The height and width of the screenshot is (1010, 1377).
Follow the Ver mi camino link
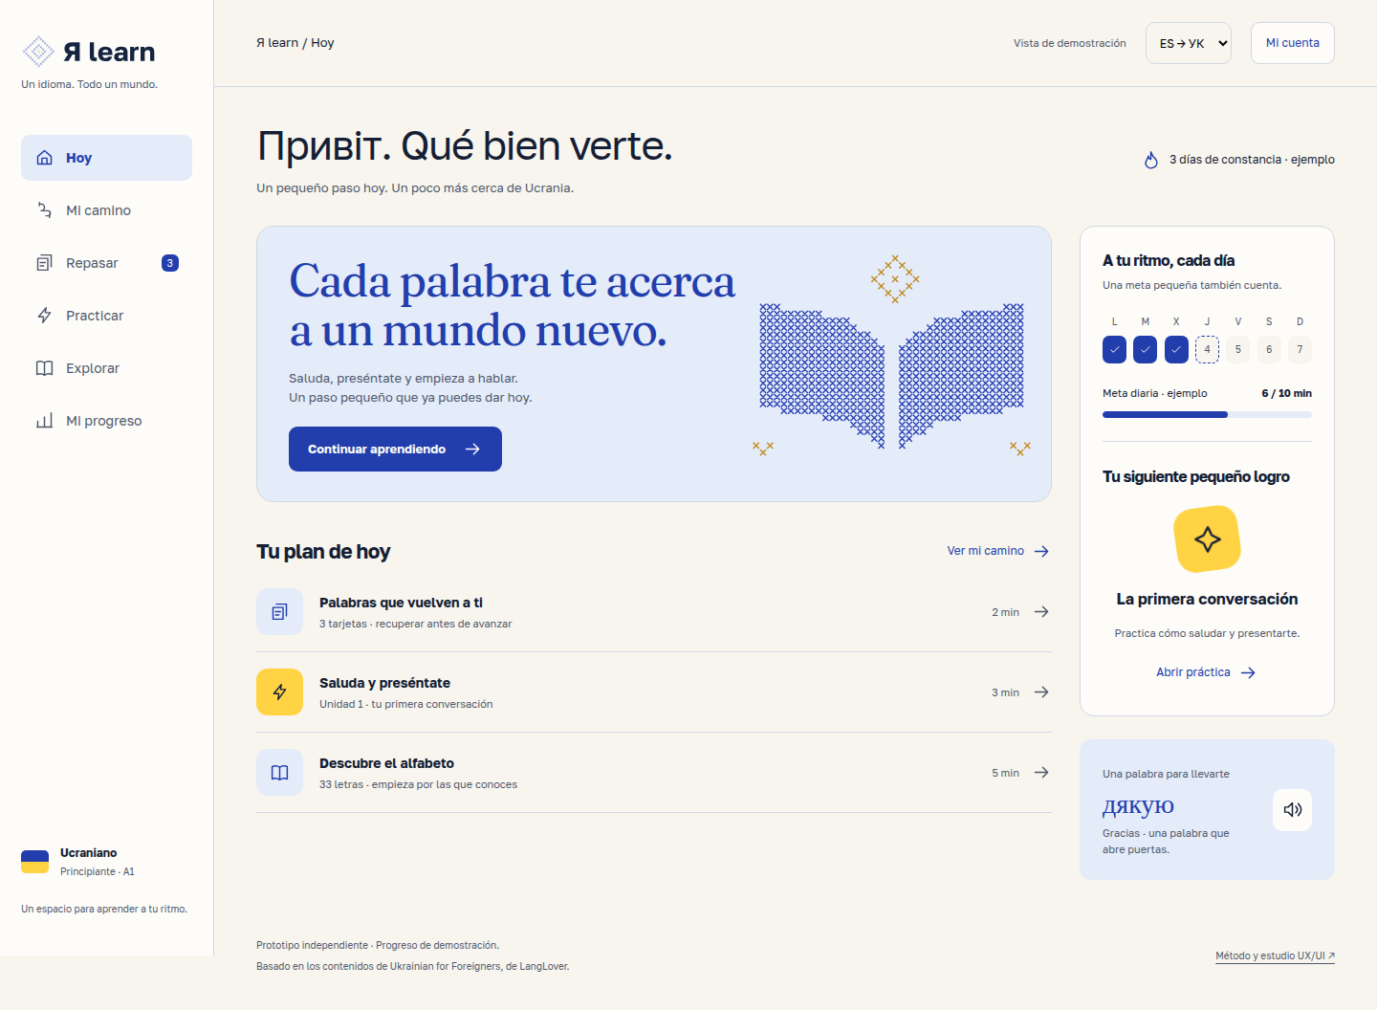(998, 551)
